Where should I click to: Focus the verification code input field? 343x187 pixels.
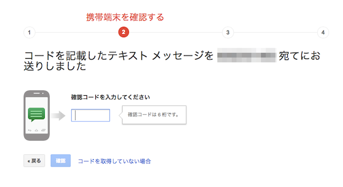pyautogui.click(x=90, y=115)
